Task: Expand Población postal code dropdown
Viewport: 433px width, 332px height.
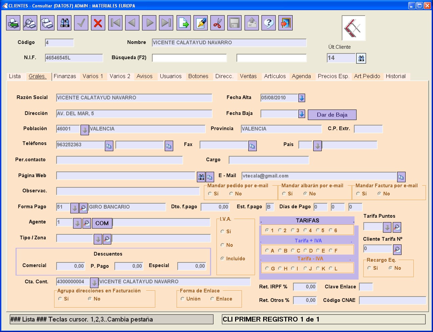Action: (85, 130)
